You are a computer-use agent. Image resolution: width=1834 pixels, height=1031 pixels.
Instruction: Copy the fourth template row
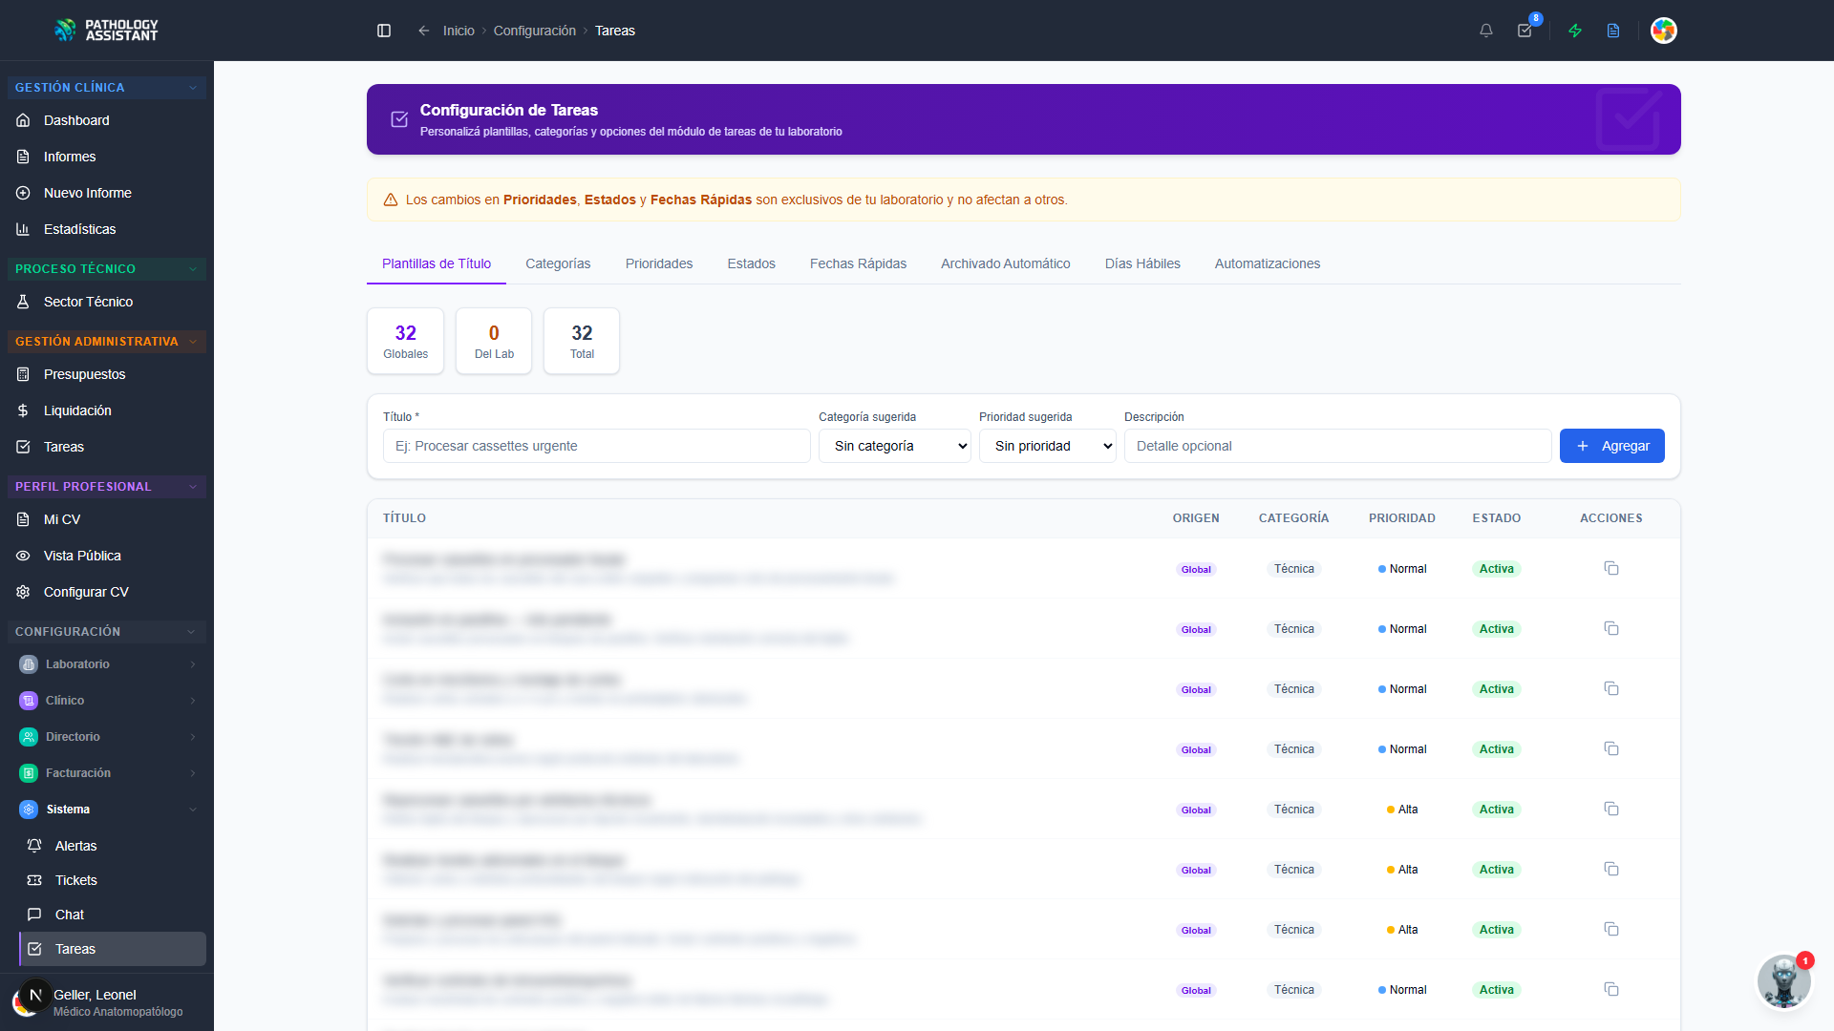tap(1611, 749)
